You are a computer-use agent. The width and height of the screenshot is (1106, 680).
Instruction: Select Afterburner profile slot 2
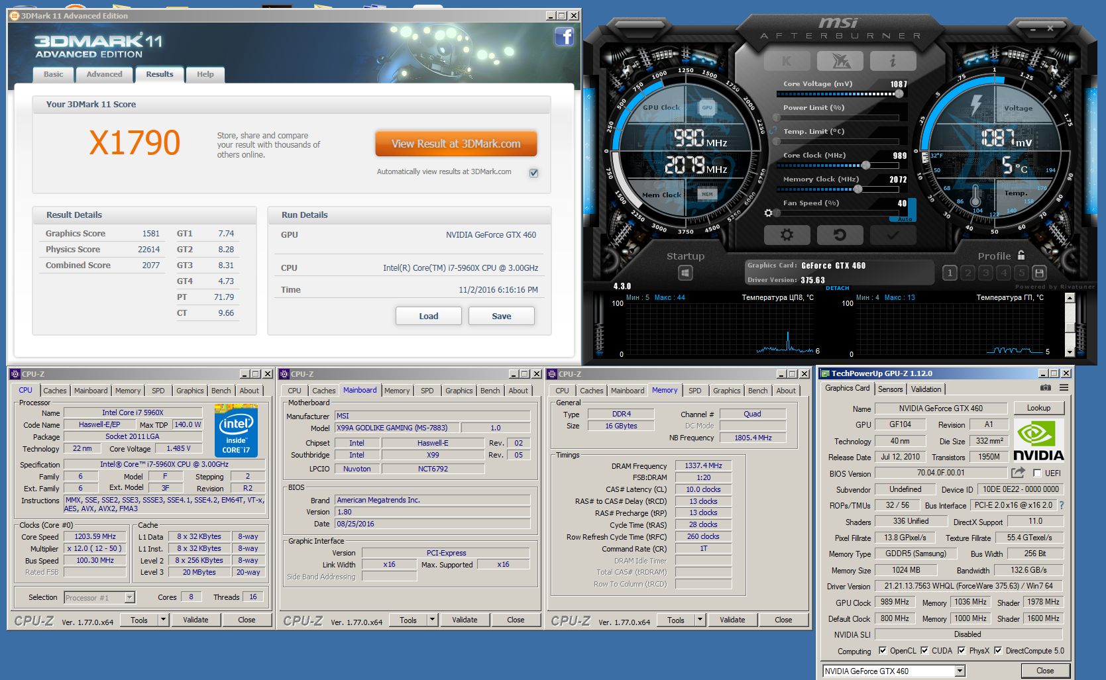(968, 273)
